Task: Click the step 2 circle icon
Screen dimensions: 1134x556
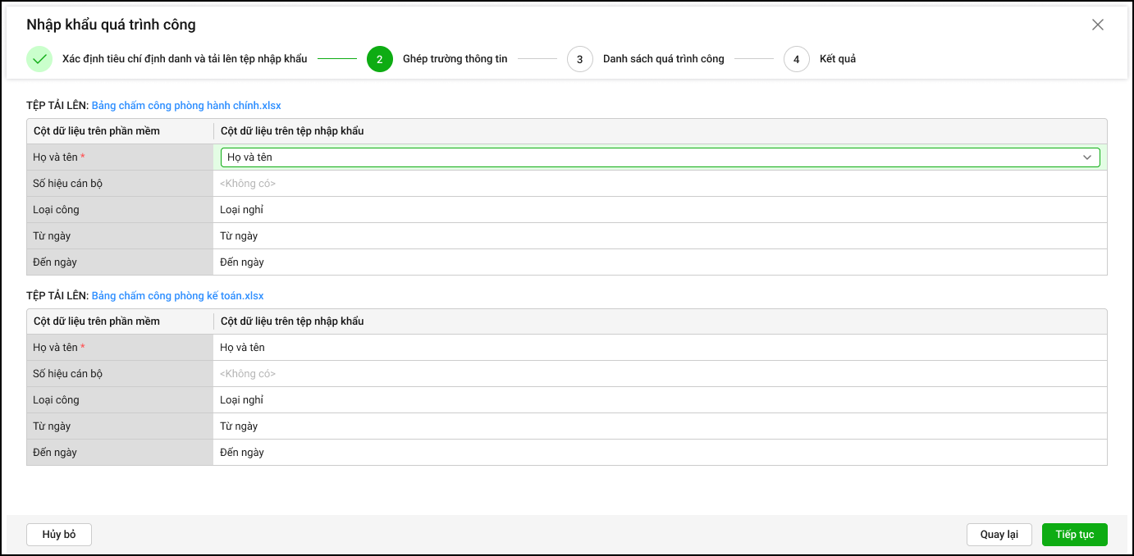Action: [x=380, y=59]
